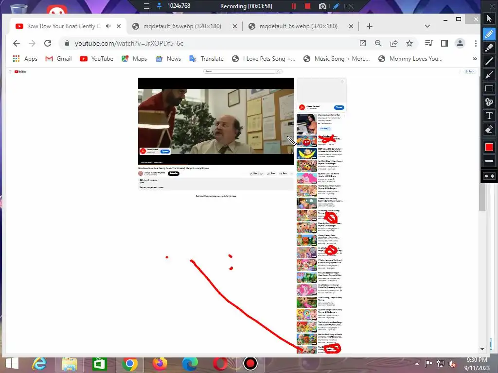
Task: Bookmark this page with the star
Action: 409,43
